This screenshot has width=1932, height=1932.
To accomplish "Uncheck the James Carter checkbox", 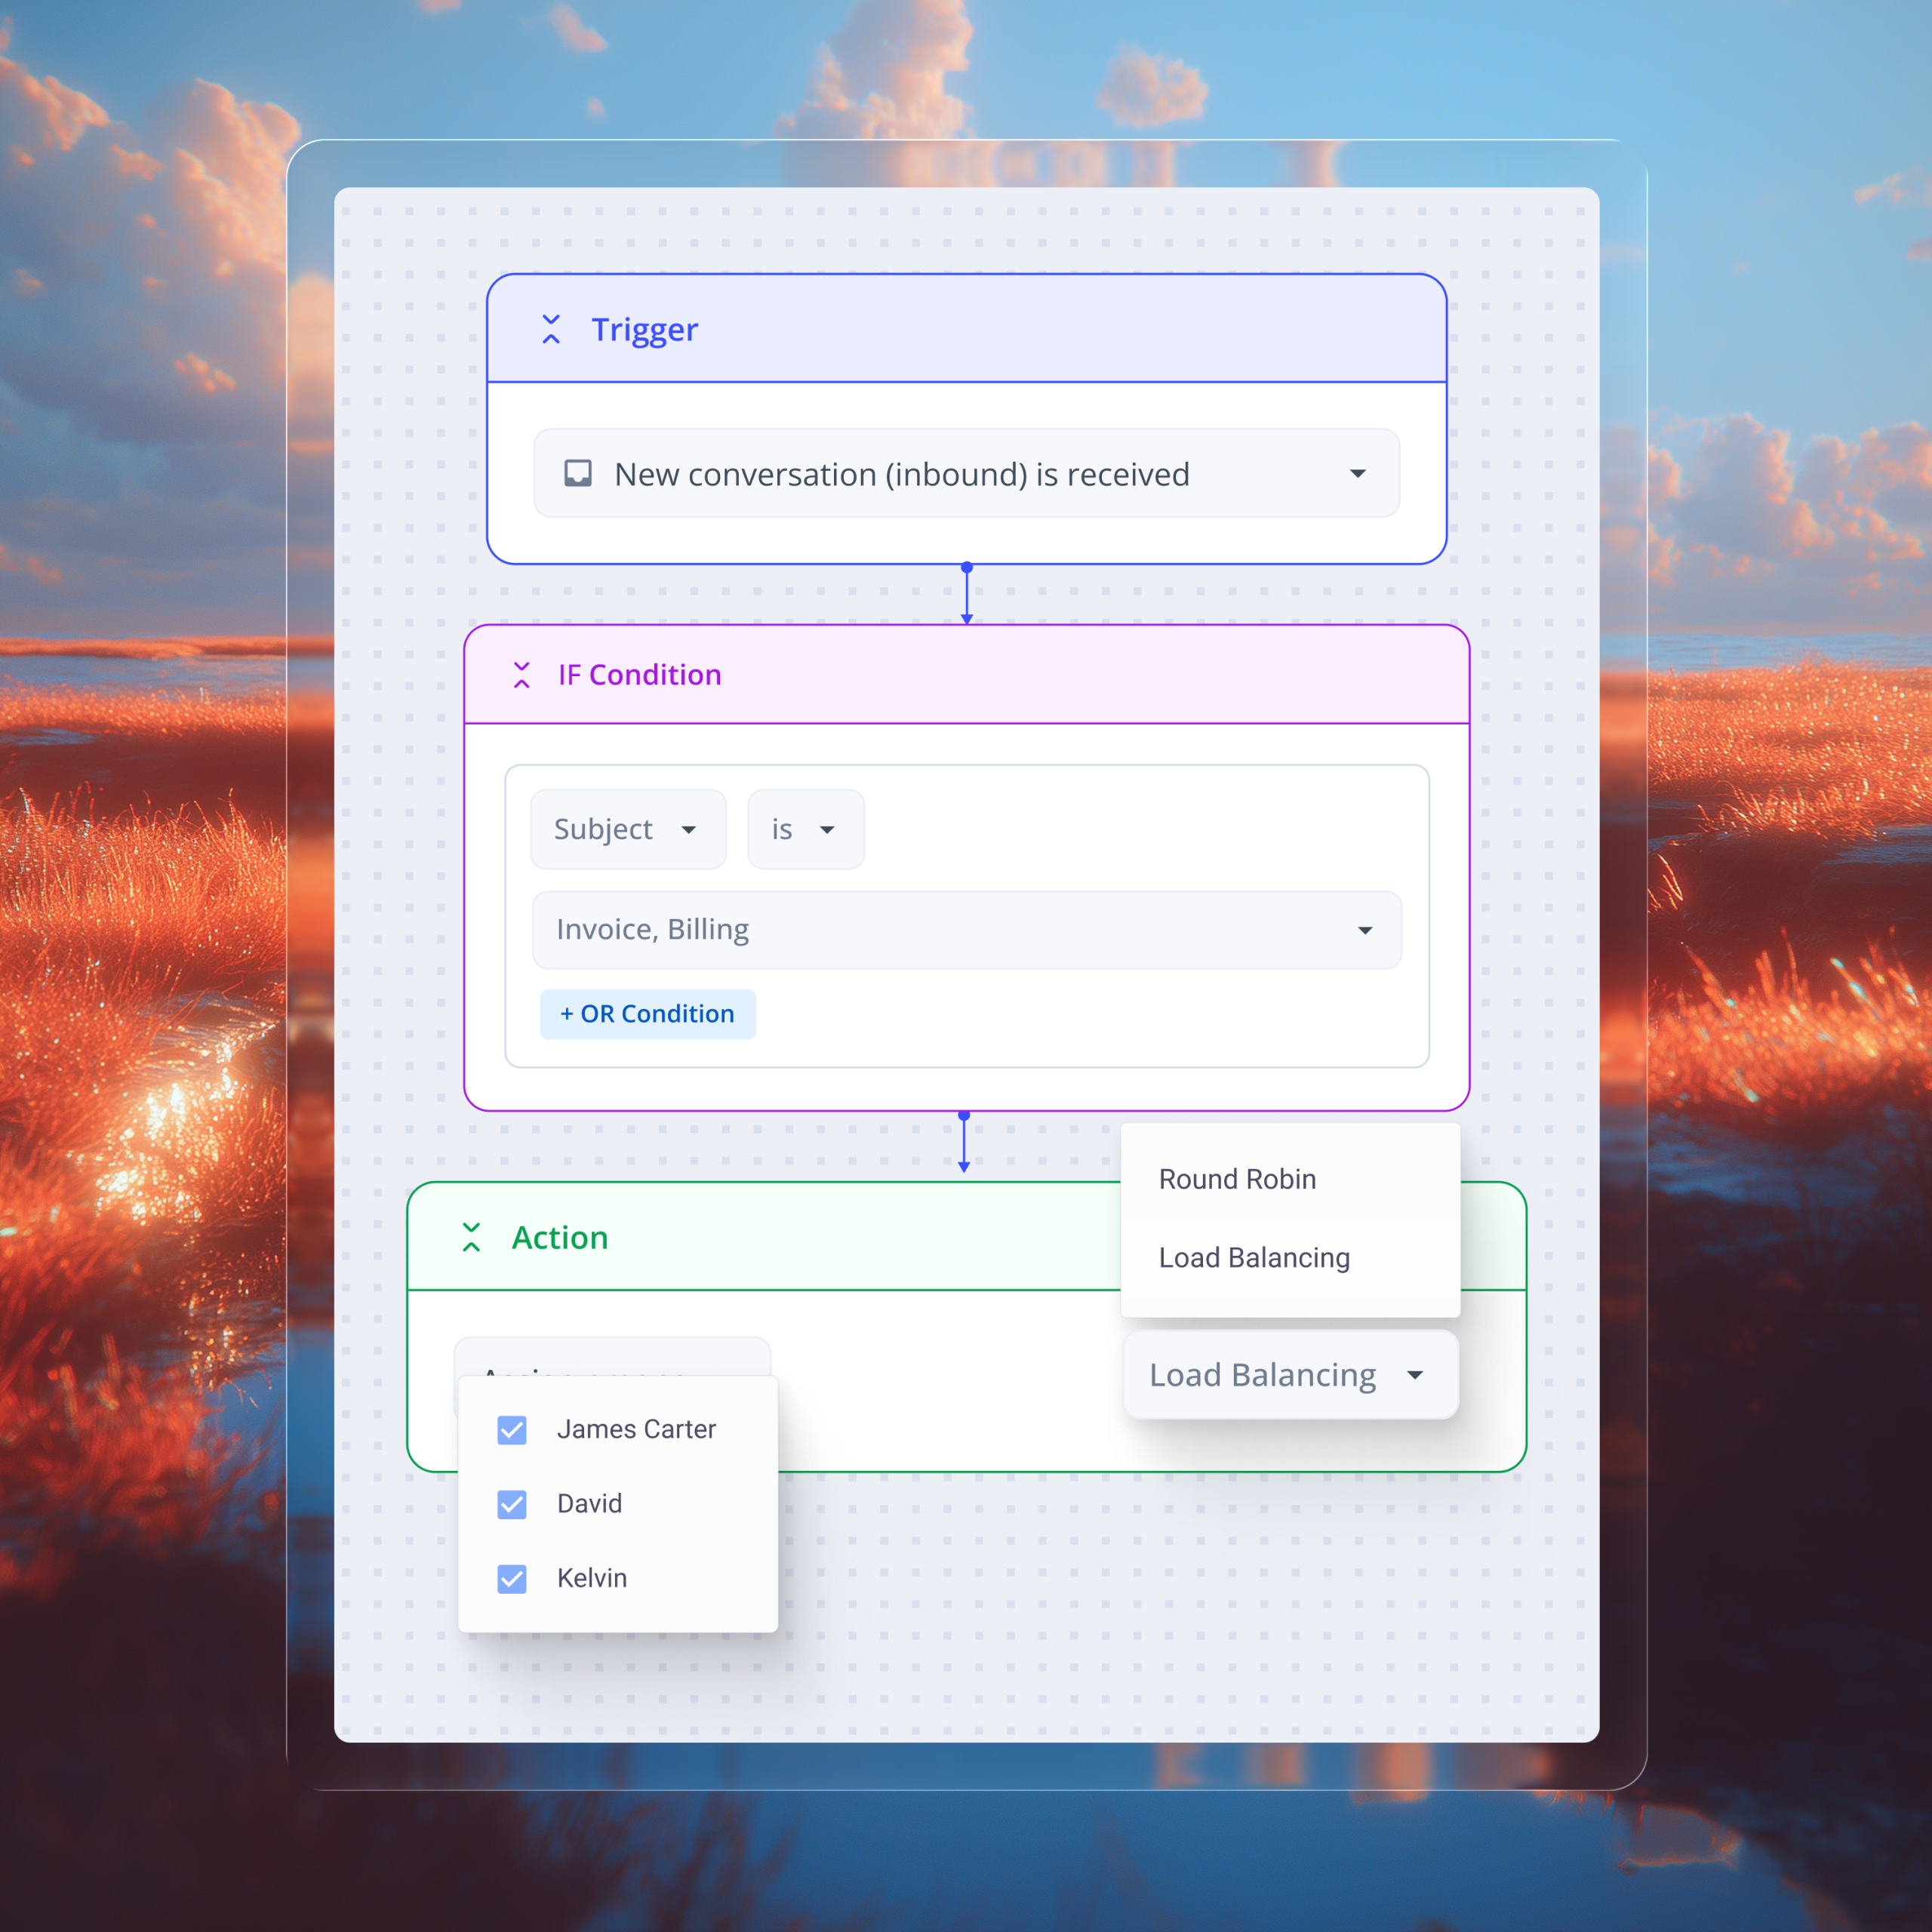I will tap(512, 1429).
